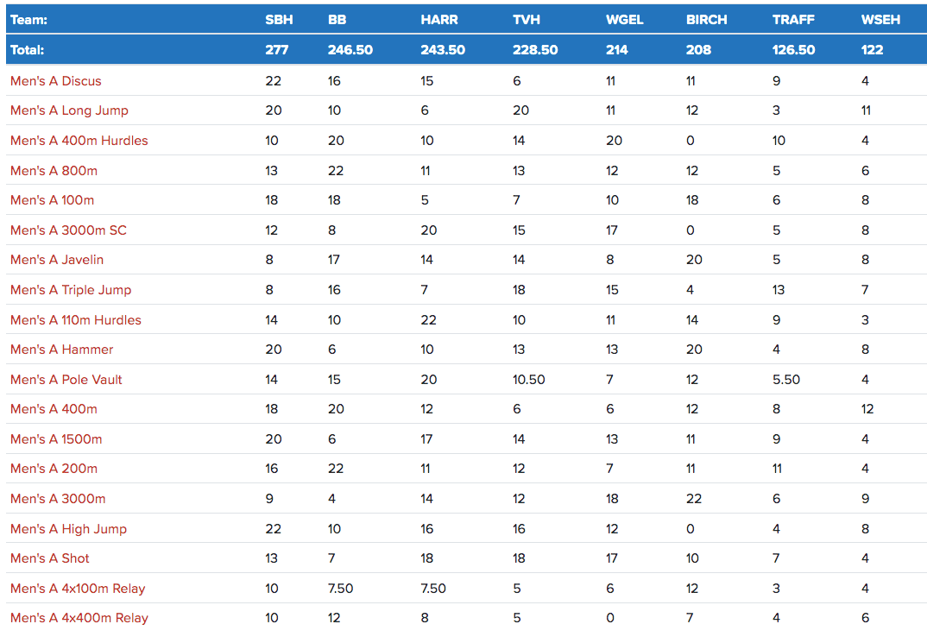927x643 pixels.
Task: Click TVH's 20 in Long Jump row
Action: point(520,110)
